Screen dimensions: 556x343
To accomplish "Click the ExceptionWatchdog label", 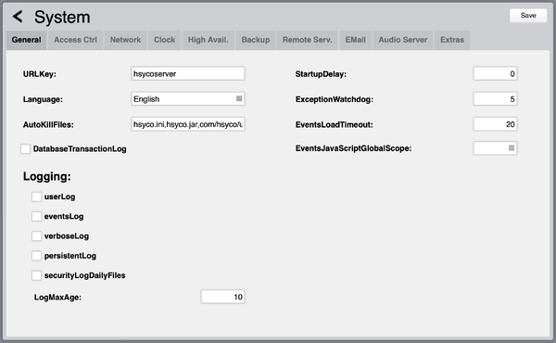I will click(x=334, y=99).
